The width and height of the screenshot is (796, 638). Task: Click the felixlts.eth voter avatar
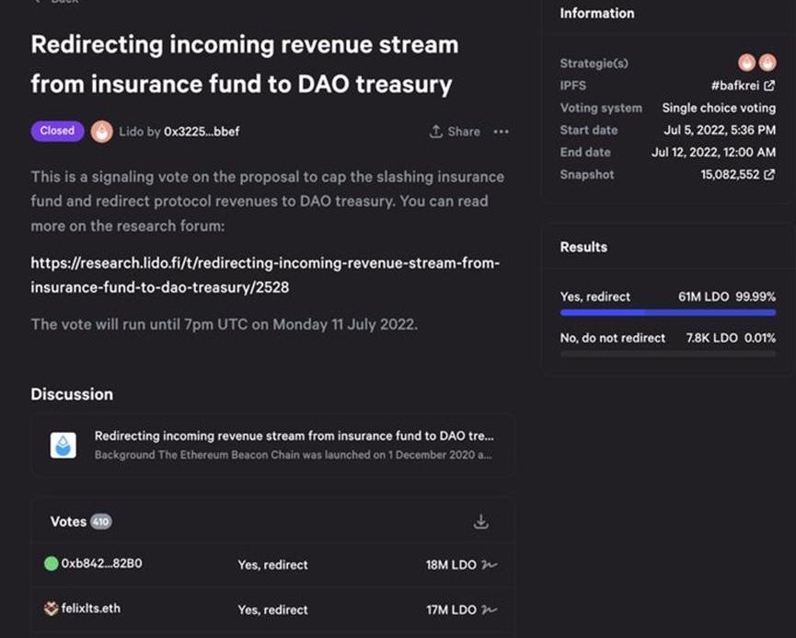[52, 609]
